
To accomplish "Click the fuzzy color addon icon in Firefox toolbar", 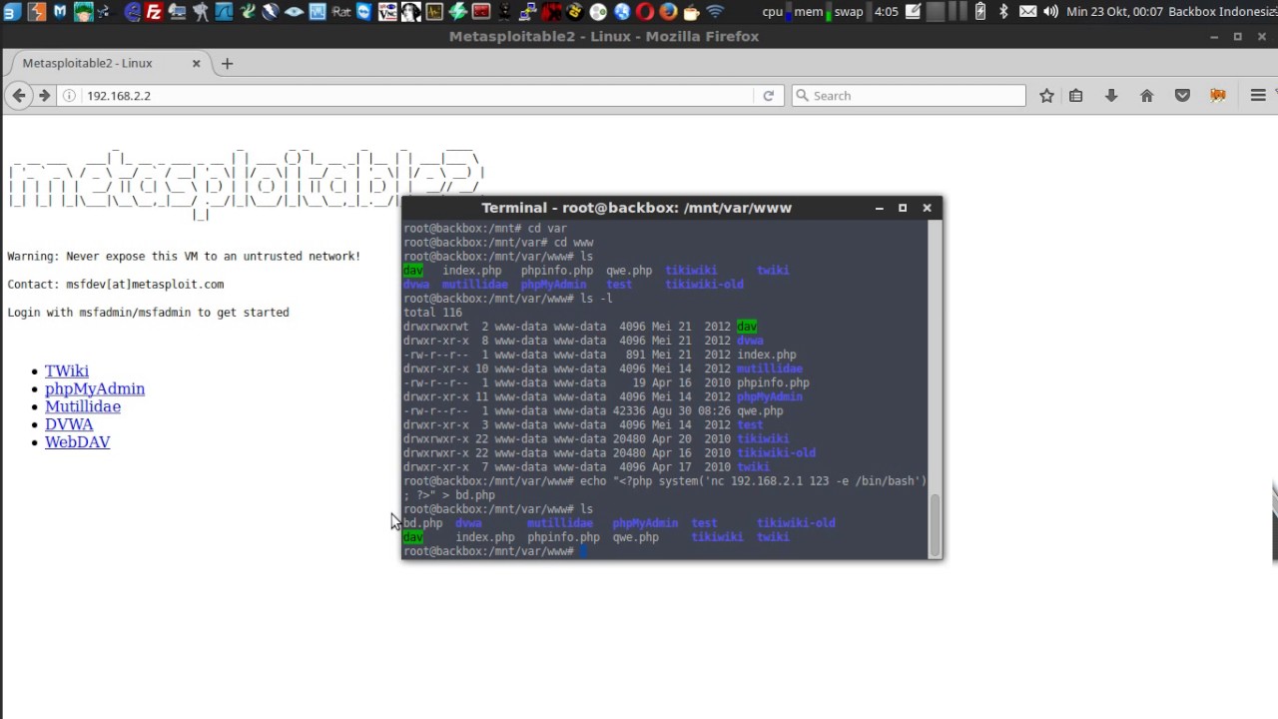I will click(x=1217, y=96).
